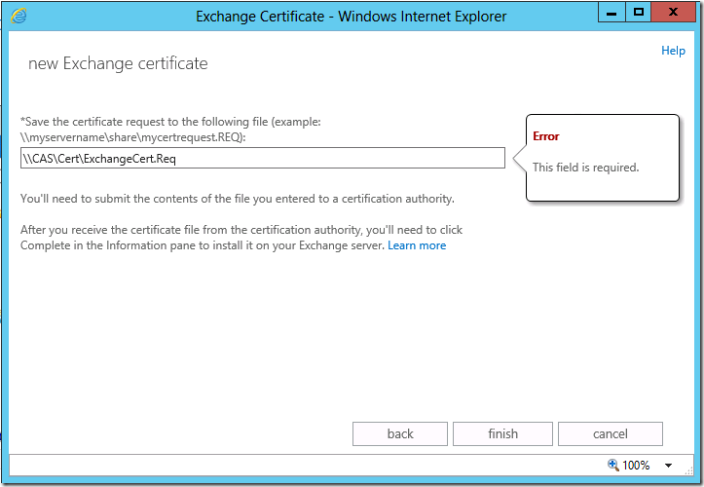The height and width of the screenshot is (487, 704).
Task: Close the Exchange Certificate window
Action: point(673,13)
